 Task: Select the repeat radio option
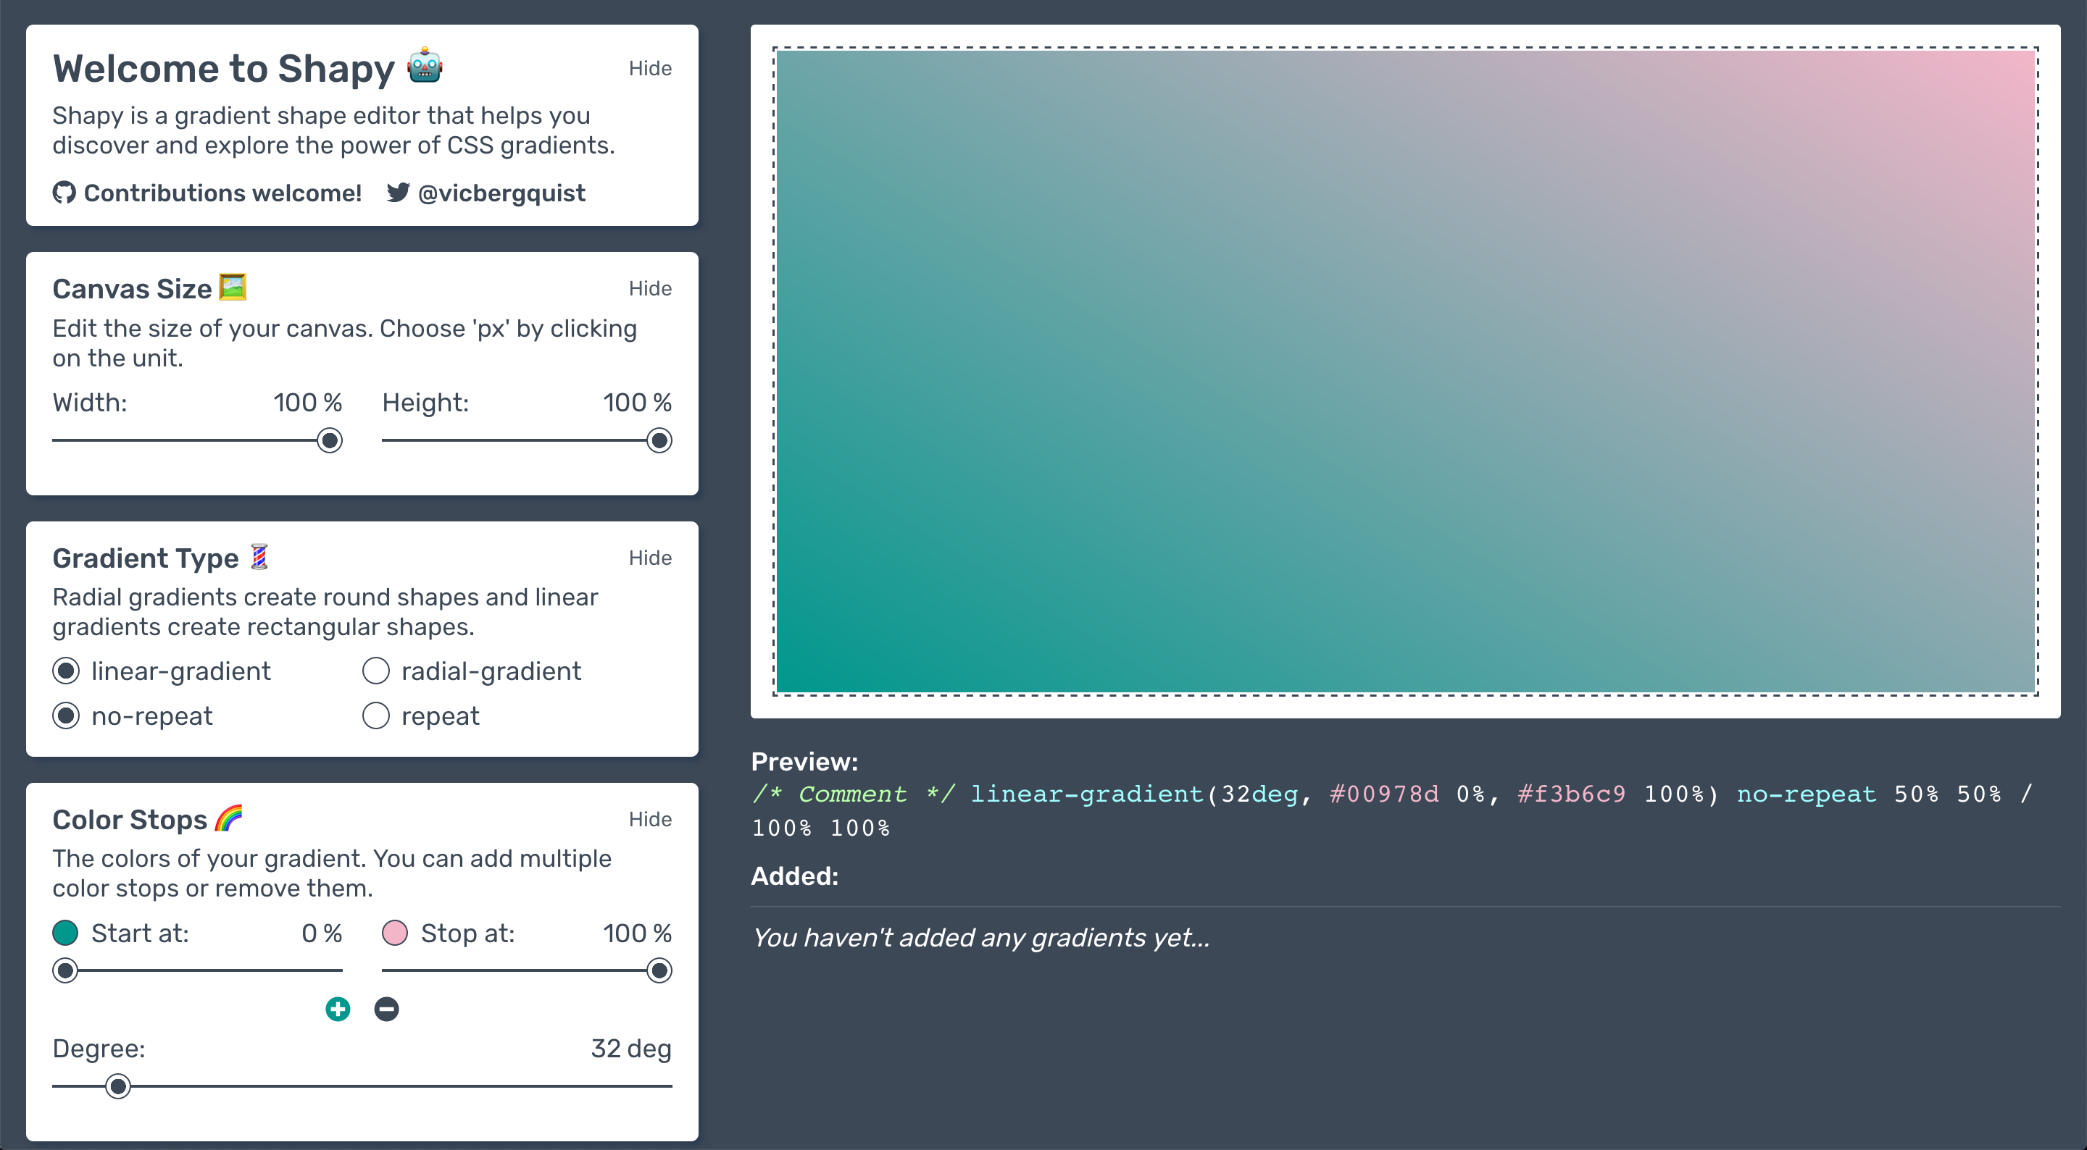[376, 716]
